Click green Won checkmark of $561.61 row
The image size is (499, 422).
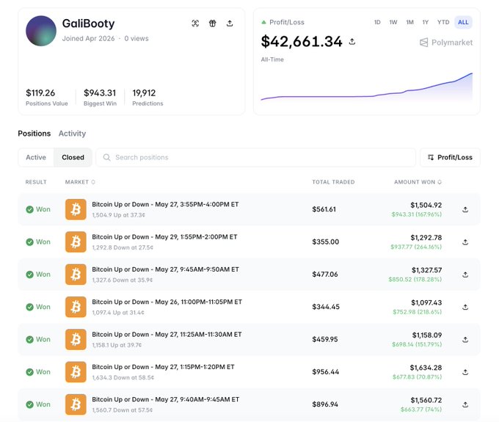coord(29,209)
